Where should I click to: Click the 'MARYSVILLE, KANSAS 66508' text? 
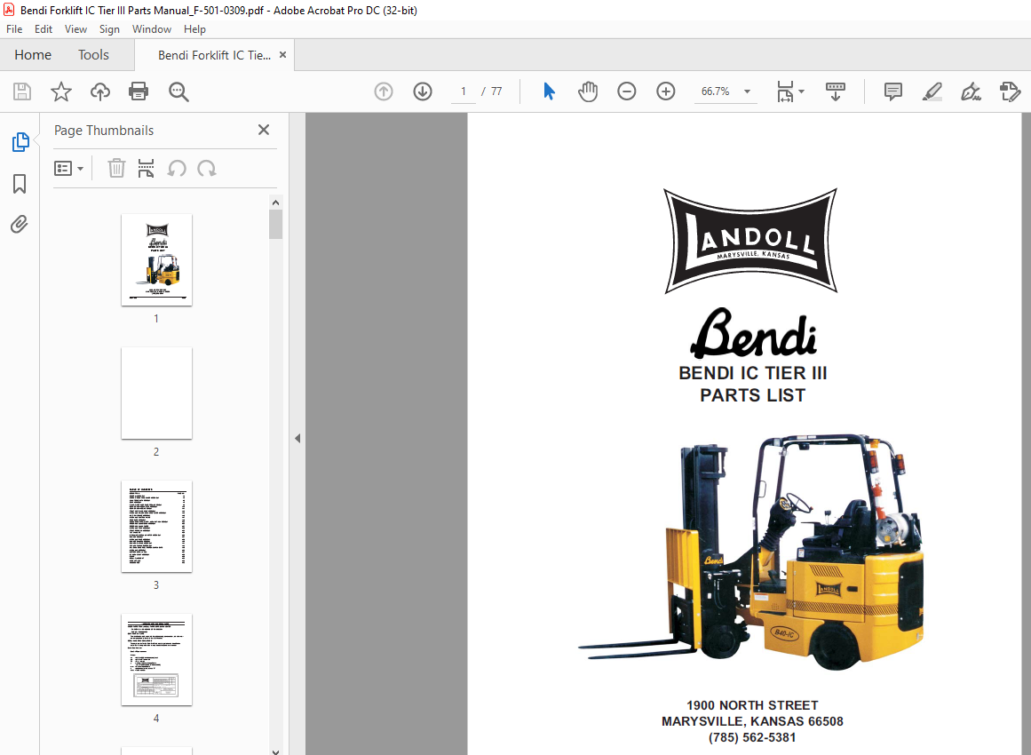click(x=753, y=721)
